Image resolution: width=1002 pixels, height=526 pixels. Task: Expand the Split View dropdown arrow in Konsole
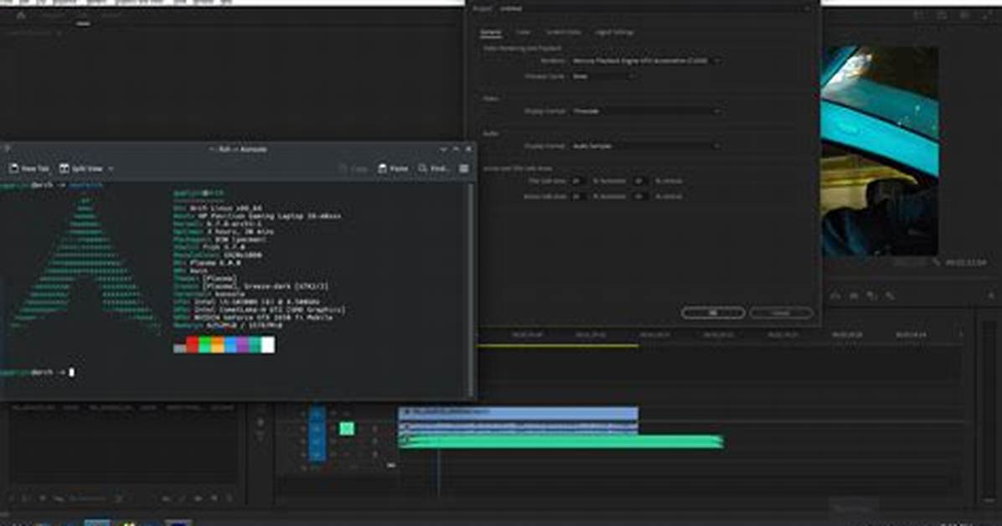111,168
